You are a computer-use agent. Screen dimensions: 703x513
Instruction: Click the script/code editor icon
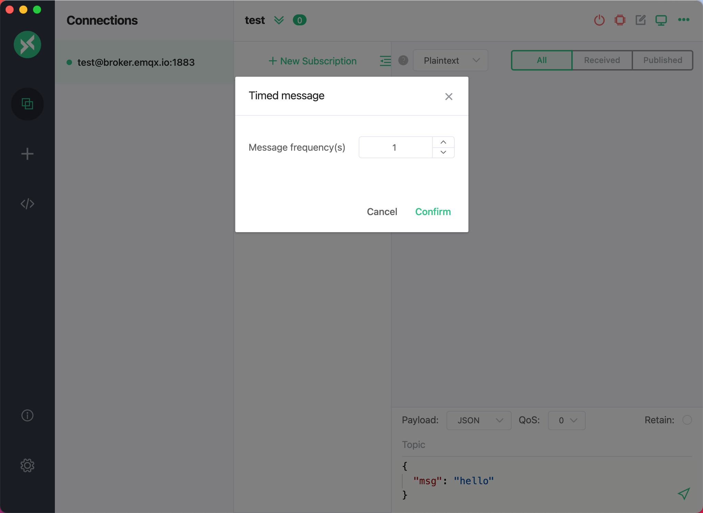pos(27,203)
